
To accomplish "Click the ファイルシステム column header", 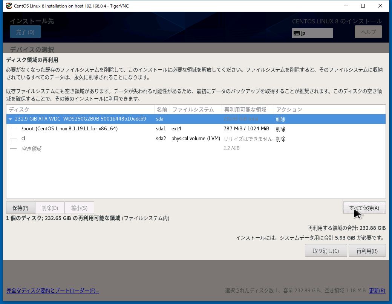I will [x=196, y=109].
